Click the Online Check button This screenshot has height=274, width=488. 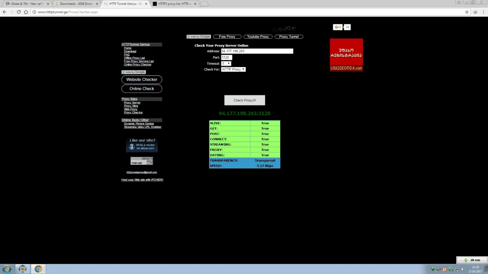click(142, 88)
